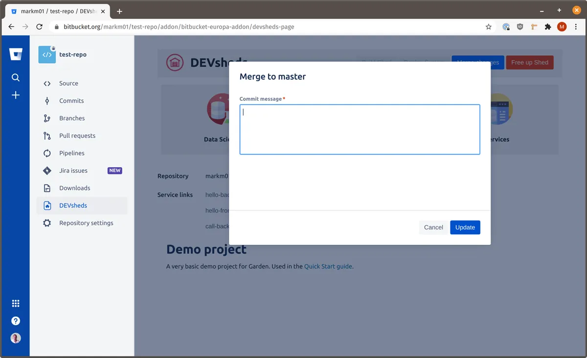Click the Repository label text

[173, 176]
